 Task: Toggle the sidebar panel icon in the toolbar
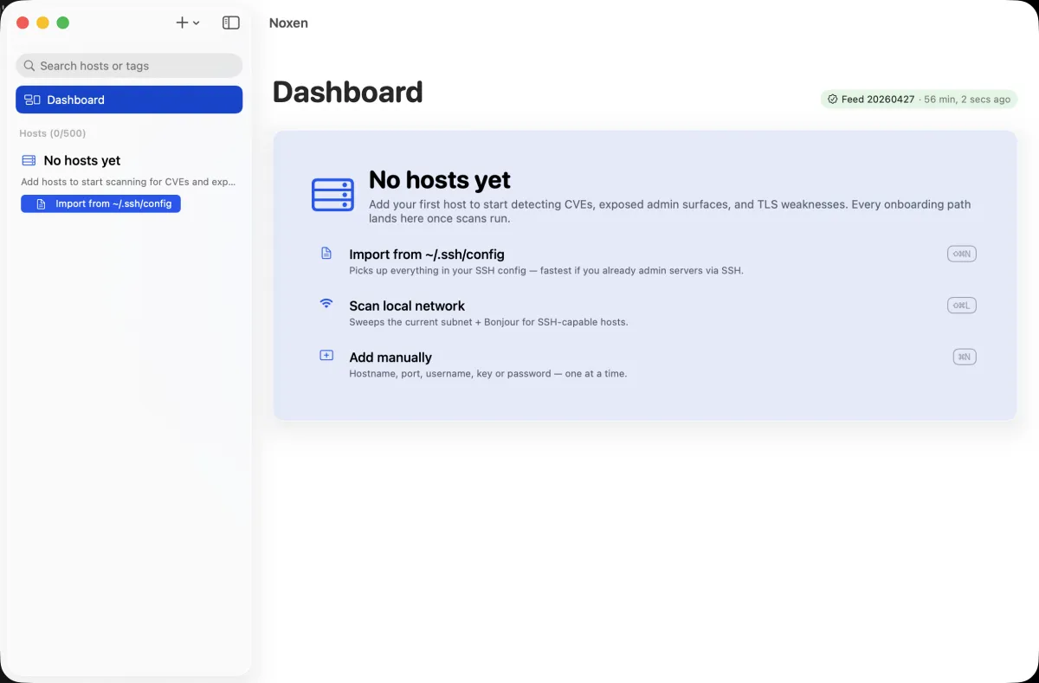(230, 23)
